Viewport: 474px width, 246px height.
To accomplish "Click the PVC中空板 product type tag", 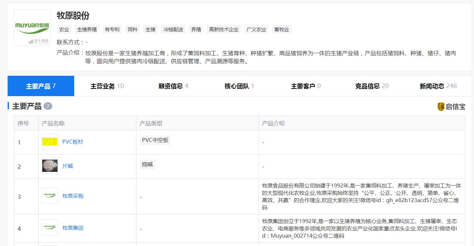I will pos(155,140).
